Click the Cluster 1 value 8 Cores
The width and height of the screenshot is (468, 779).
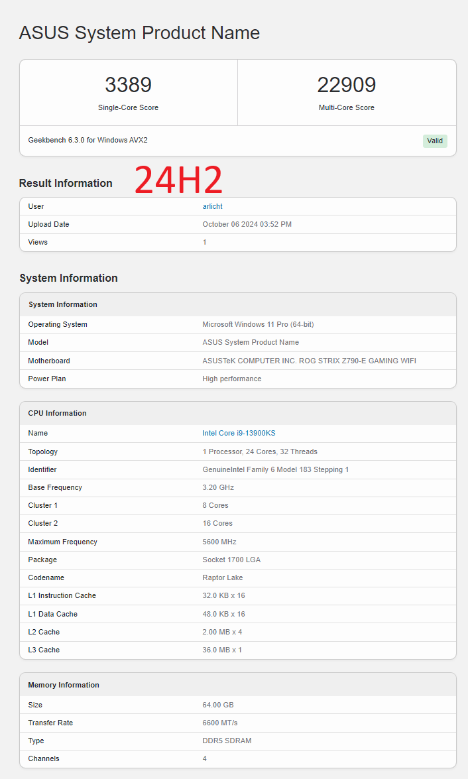click(215, 505)
